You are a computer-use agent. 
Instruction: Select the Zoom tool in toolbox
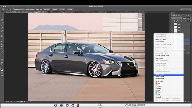pyautogui.click(x=2, y=65)
